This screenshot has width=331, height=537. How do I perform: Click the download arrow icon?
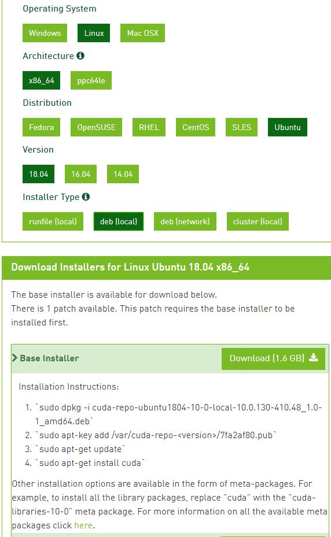[314, 358]
